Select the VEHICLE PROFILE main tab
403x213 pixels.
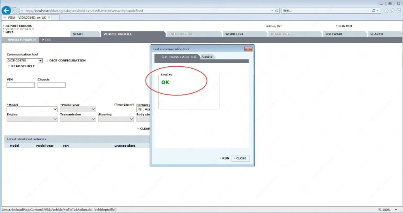(x=132, y=34)
